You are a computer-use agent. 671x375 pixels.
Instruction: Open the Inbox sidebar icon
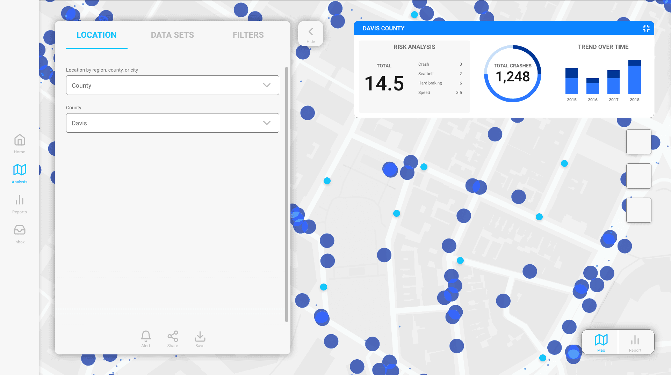20,230
